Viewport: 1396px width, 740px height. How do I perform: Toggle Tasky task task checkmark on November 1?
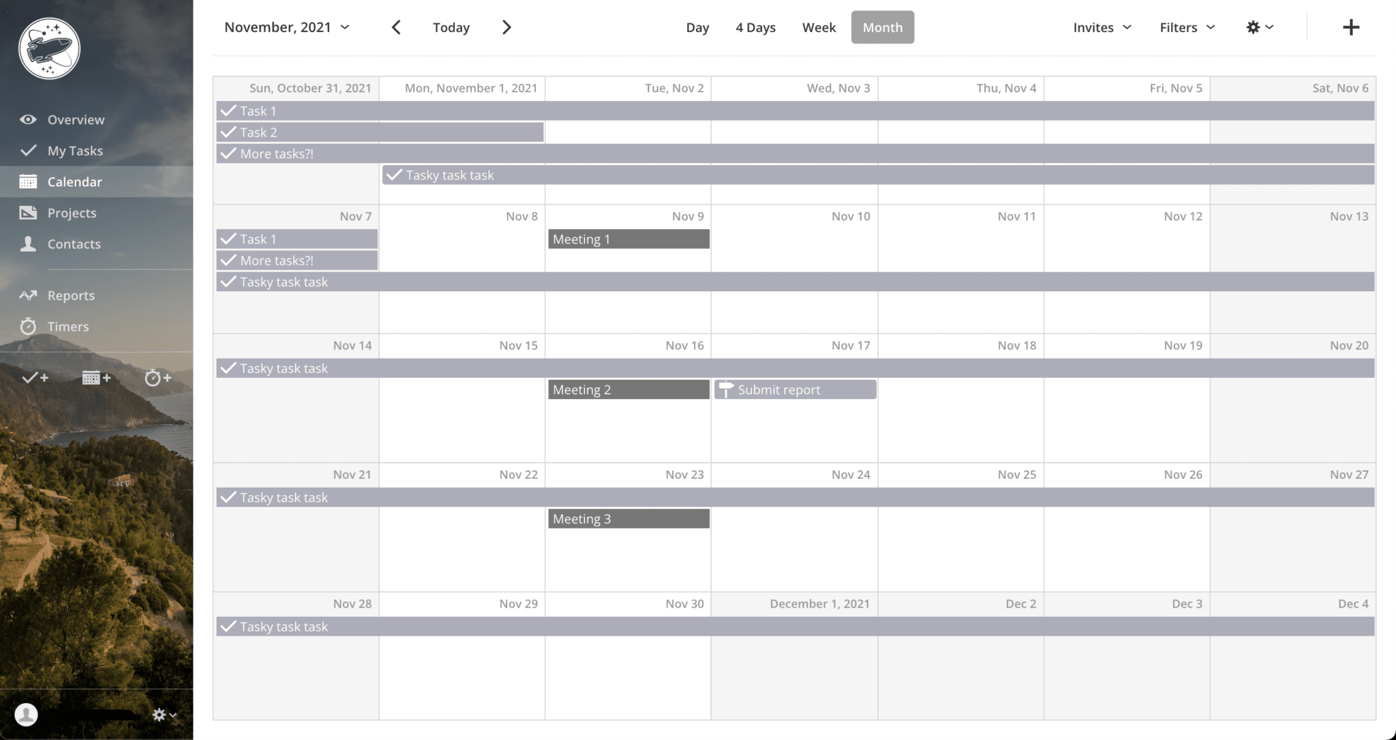pos(394,175)
